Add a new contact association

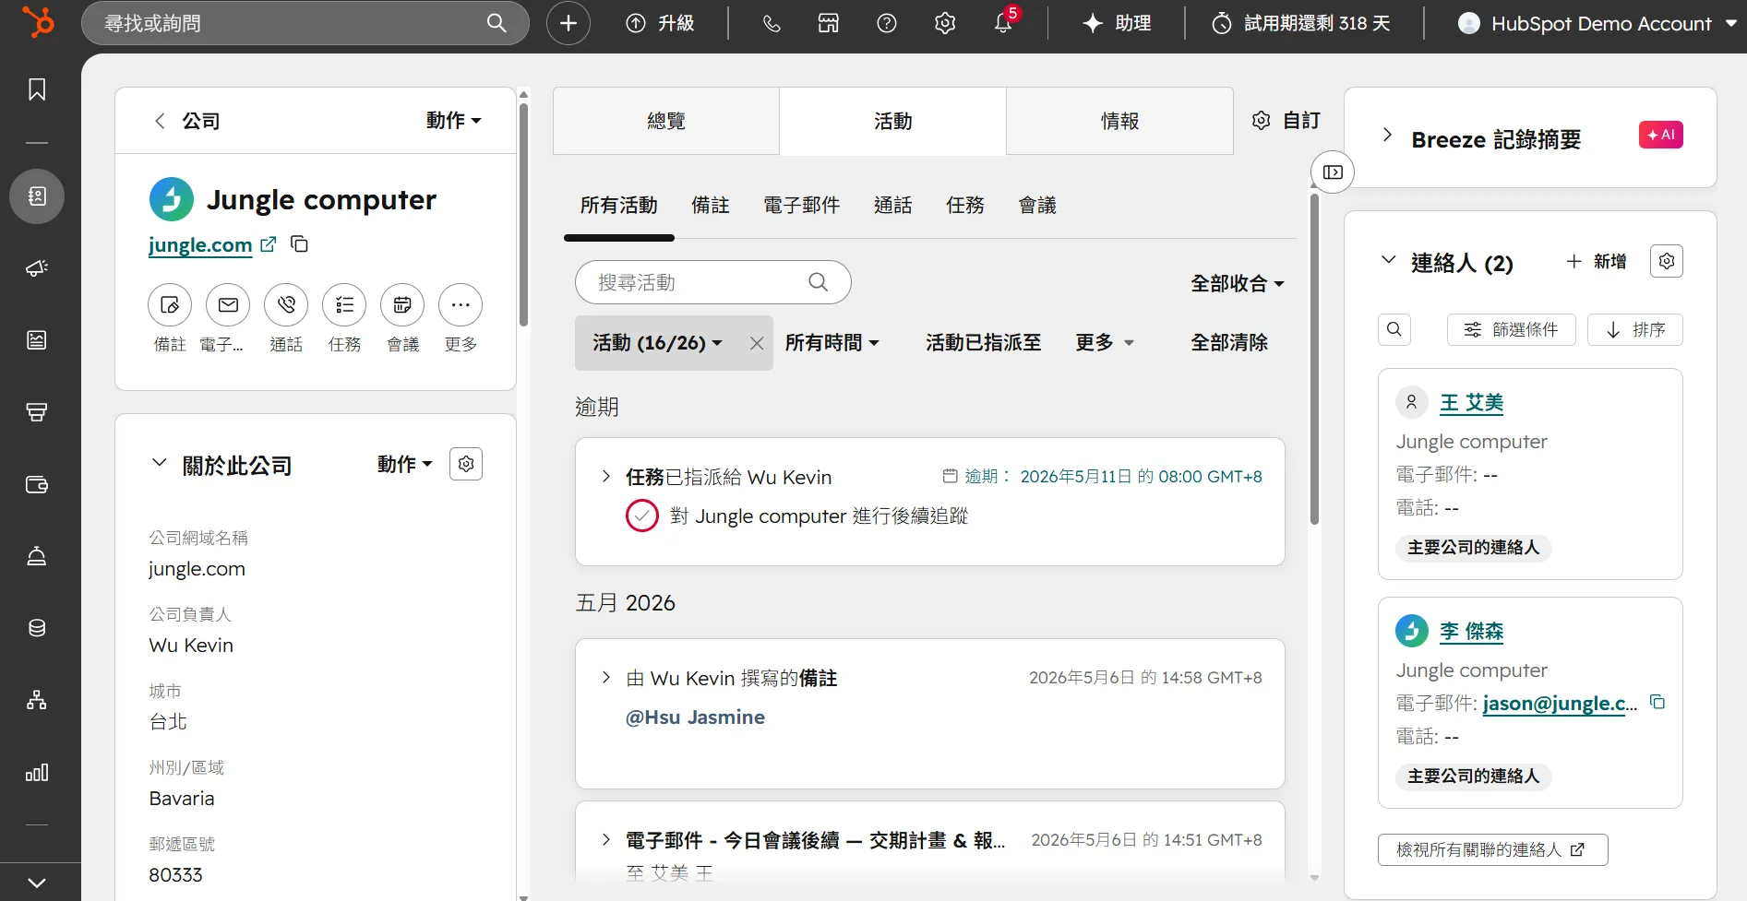(1597, 261)
